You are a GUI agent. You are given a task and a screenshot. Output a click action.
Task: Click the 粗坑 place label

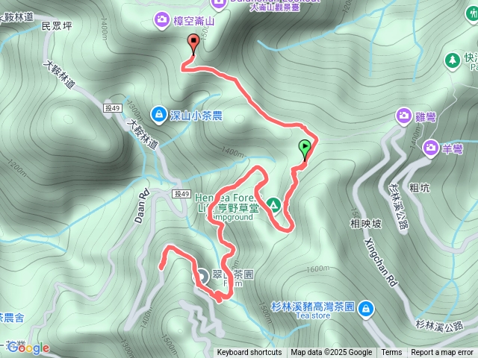tap(420, 188)
